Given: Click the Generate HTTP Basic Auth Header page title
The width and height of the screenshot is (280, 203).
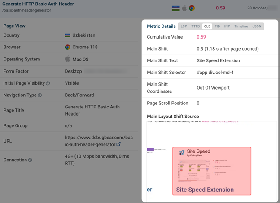Looking at the screenshot, I should (38, 4).
